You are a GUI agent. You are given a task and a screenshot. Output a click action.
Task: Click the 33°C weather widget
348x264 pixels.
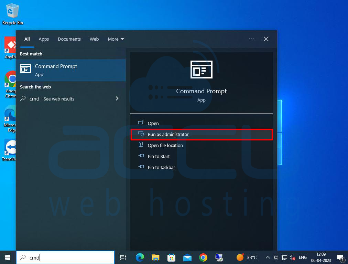[246, 257]
